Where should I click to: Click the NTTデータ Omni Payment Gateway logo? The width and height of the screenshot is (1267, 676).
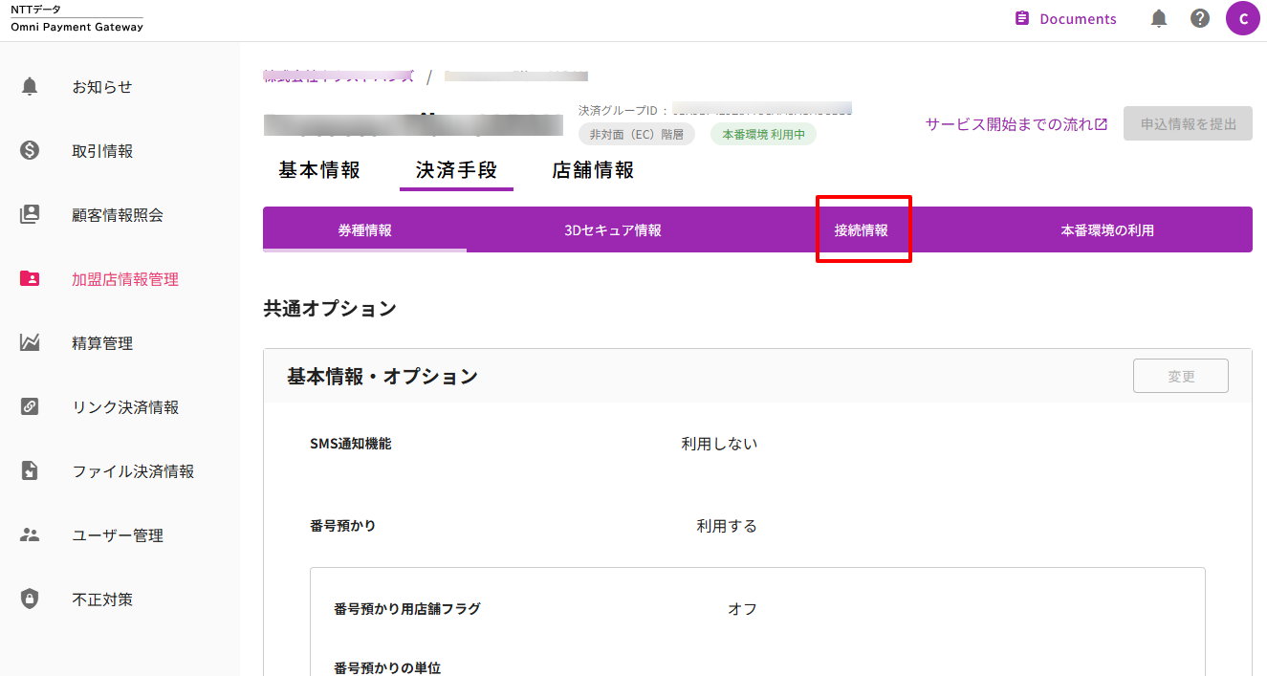tap(76, 18)
